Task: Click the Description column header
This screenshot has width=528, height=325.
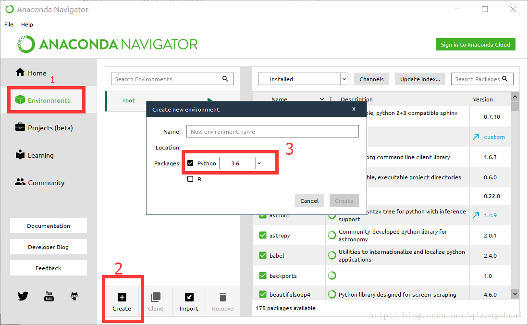Action: tap(356, 99)
